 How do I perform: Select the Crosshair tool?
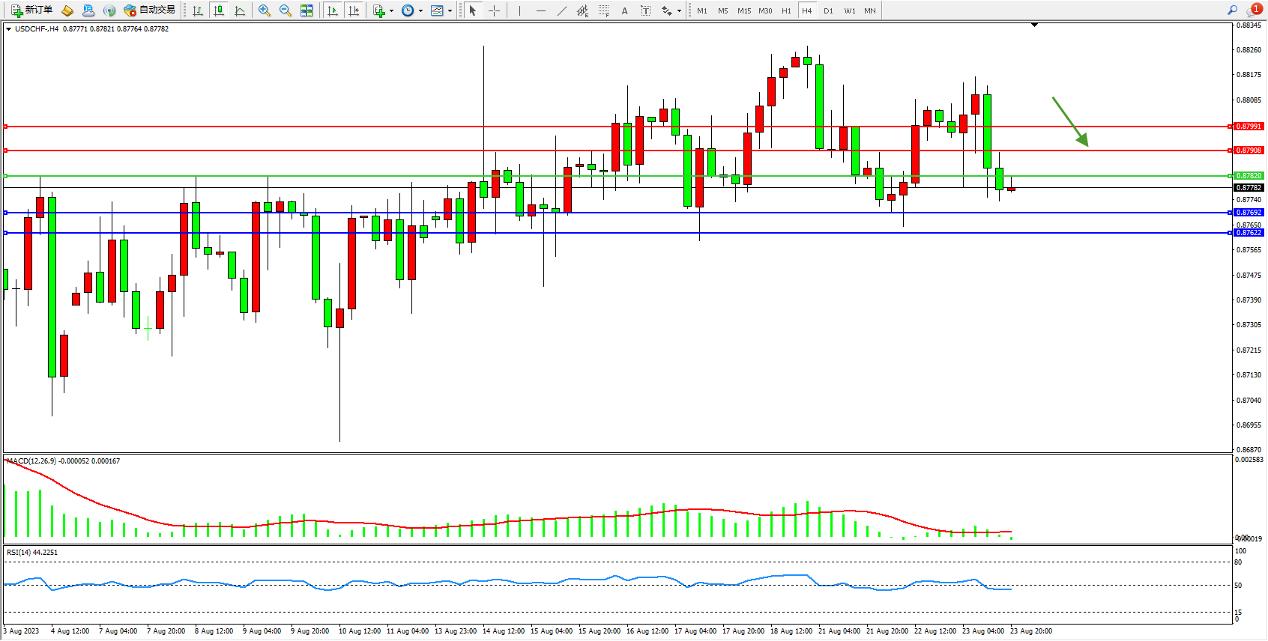pos(494,10)
